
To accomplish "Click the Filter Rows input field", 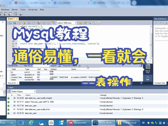I will (41, 66).
